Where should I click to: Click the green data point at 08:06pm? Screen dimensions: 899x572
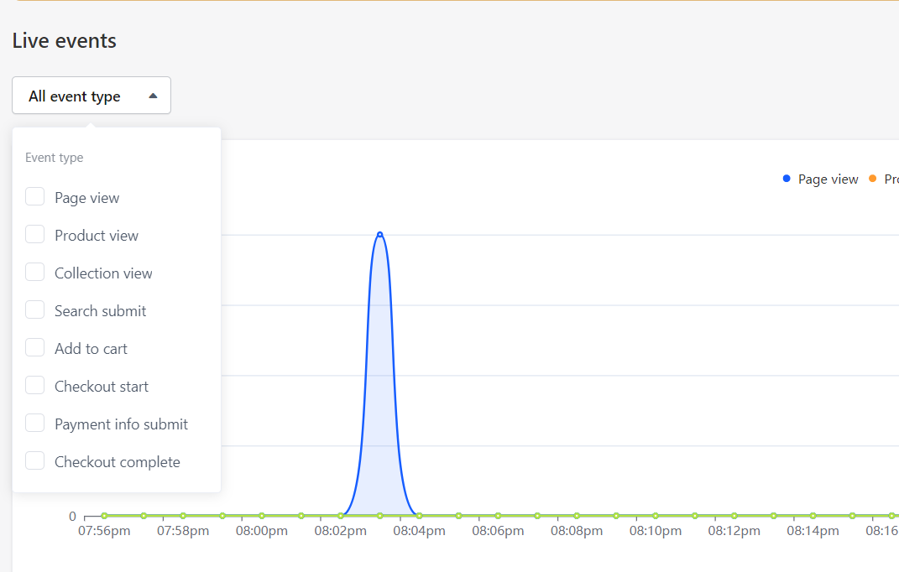(x=498, y=516)
